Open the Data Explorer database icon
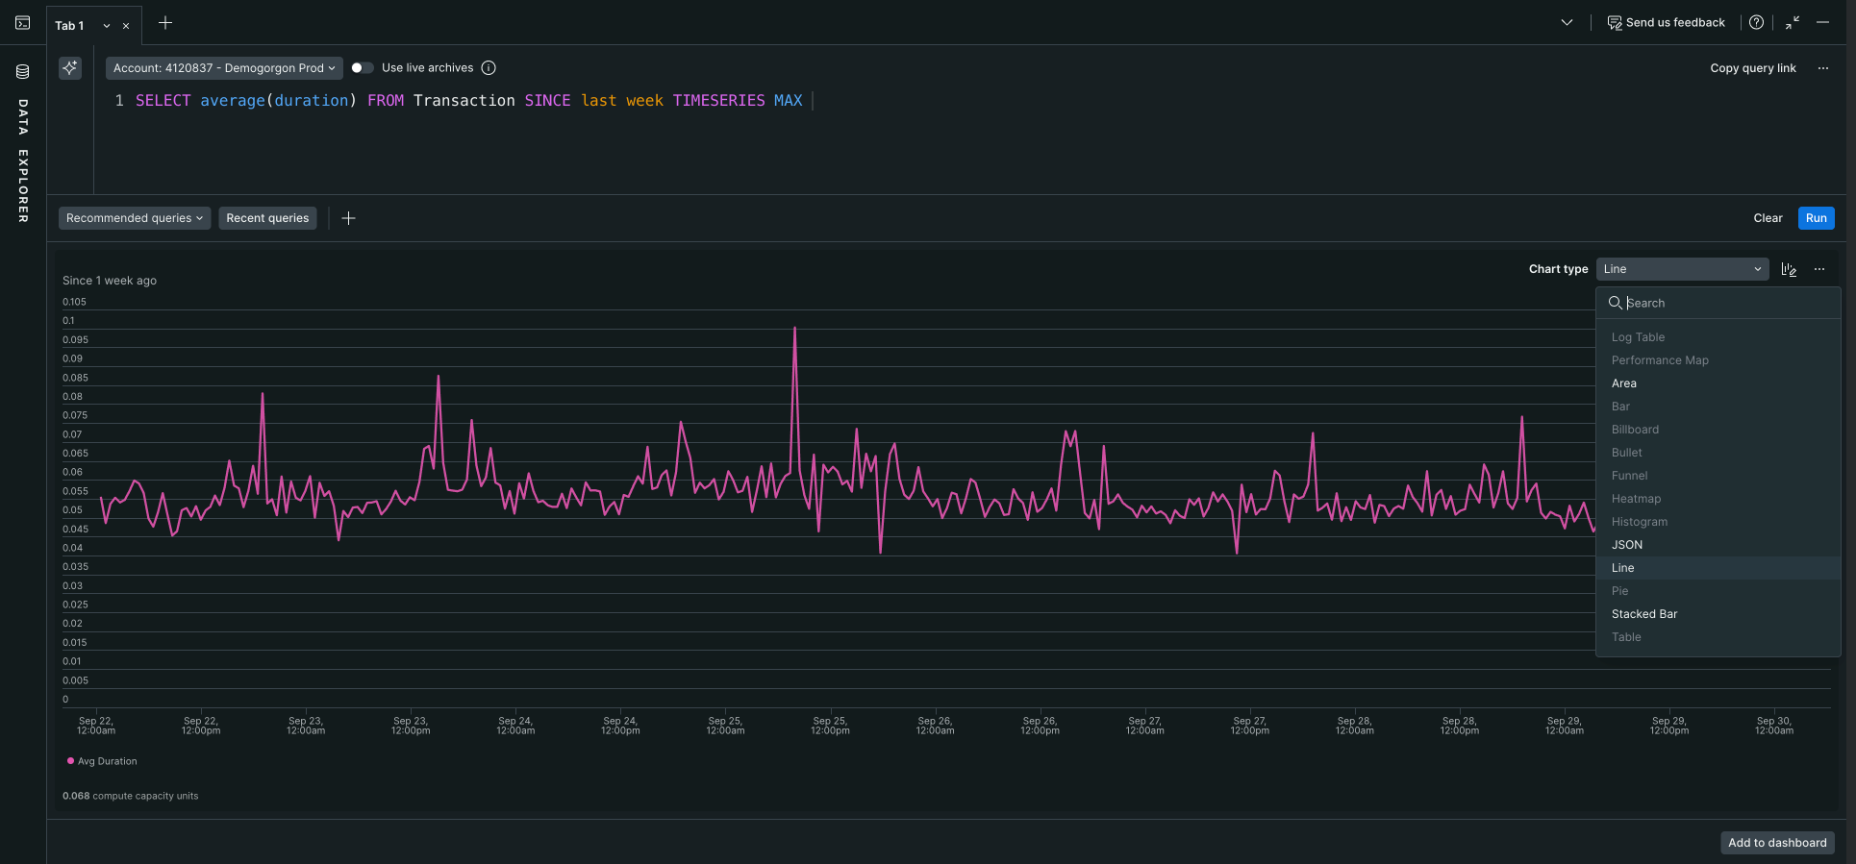Image resolution: width=1856 pixels, height=864 pixels. click(x=22, y=72)
